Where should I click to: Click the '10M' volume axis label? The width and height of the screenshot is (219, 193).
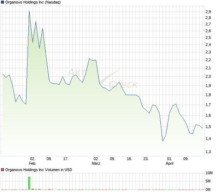coord(209,173)
